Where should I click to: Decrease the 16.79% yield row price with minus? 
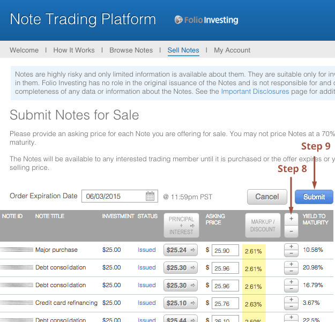pos(291,289)
